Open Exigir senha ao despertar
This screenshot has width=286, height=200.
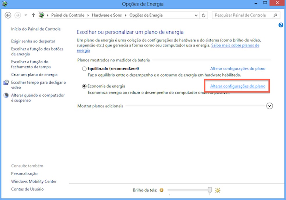pyautogui.click(x=33, y=41)
